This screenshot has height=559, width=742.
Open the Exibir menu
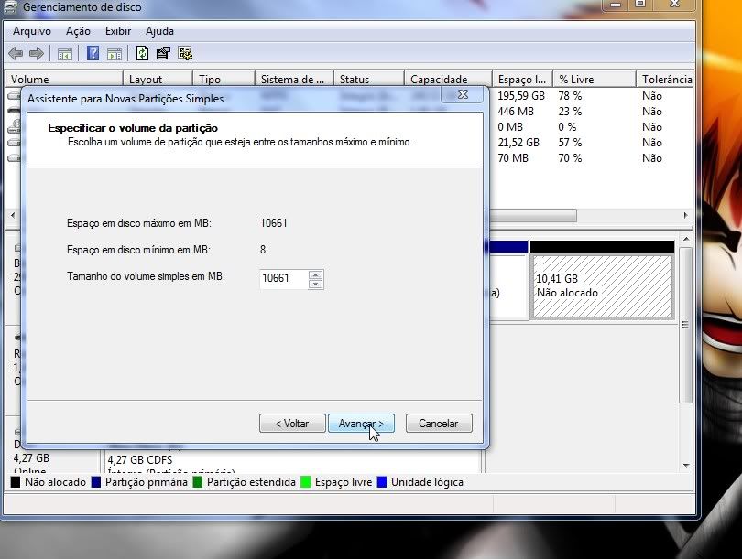[118, 31]
